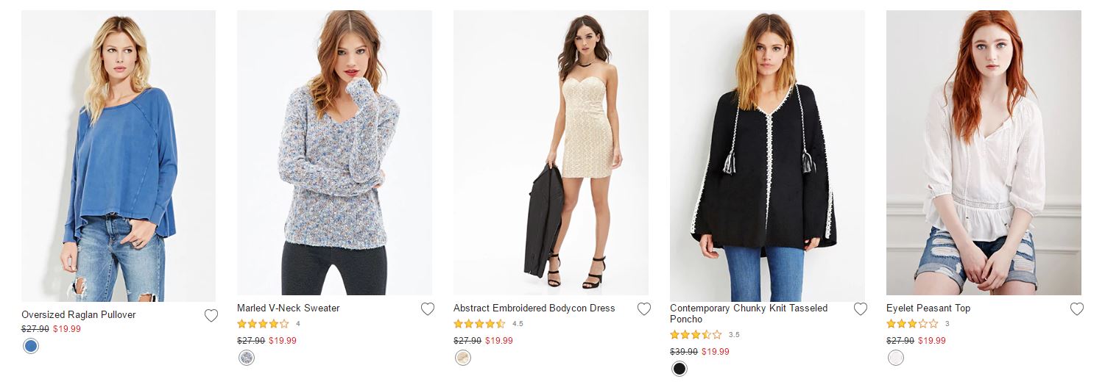Save Contemporary Chunky Knit Tasseled Poncho via heart
1105x390 pixels.
(861, 309)
